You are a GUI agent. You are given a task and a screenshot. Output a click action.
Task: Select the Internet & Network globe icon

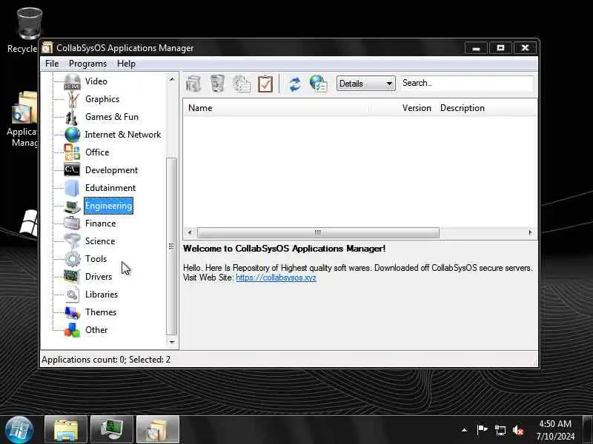coord(72,135)
